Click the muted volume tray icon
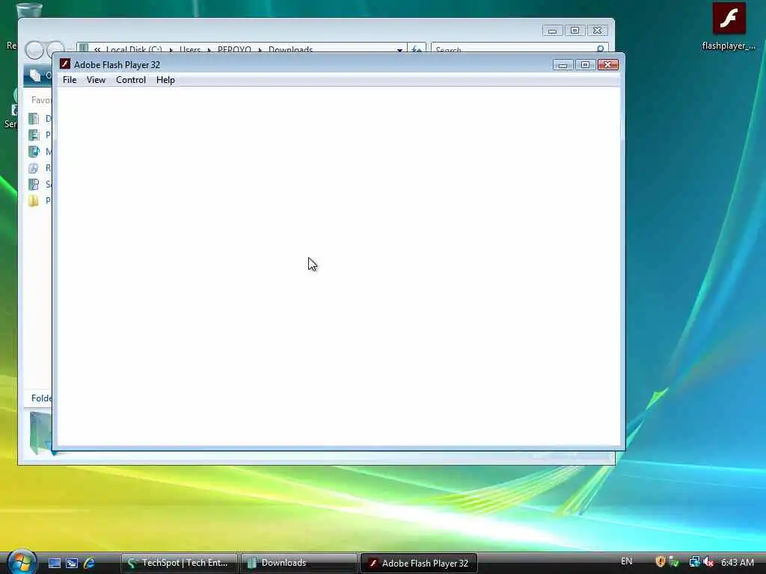Screen dimensions: 766x574 (708, 562)
